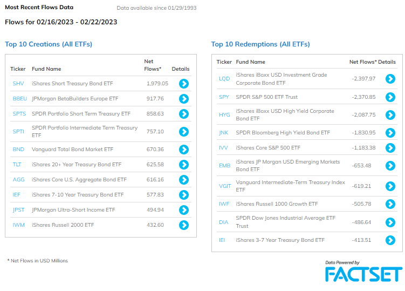Viewport: 405px width, 291px height.
Task: Click the VGIT ticker link
Action: pos(225,186)
